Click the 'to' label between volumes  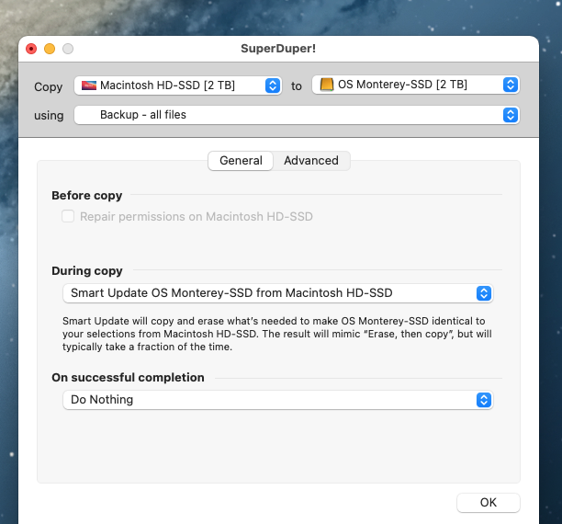pos(297,86)
